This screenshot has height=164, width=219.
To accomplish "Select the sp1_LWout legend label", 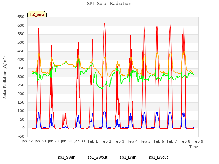I will [x=158, y=157].
